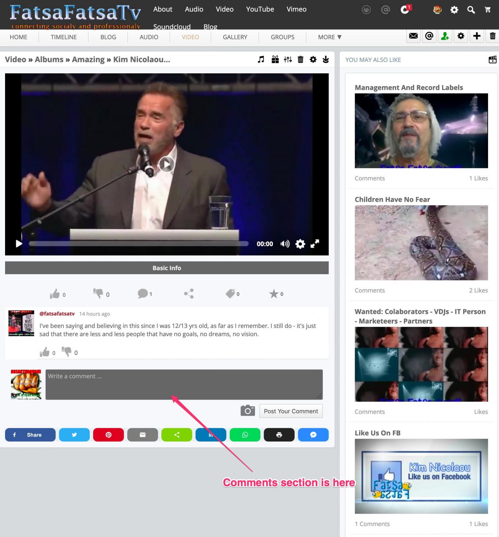The width and height of the screenshot is (499, 537).
Task: Dislike the video with thumbs down
Action: (98, 293)
